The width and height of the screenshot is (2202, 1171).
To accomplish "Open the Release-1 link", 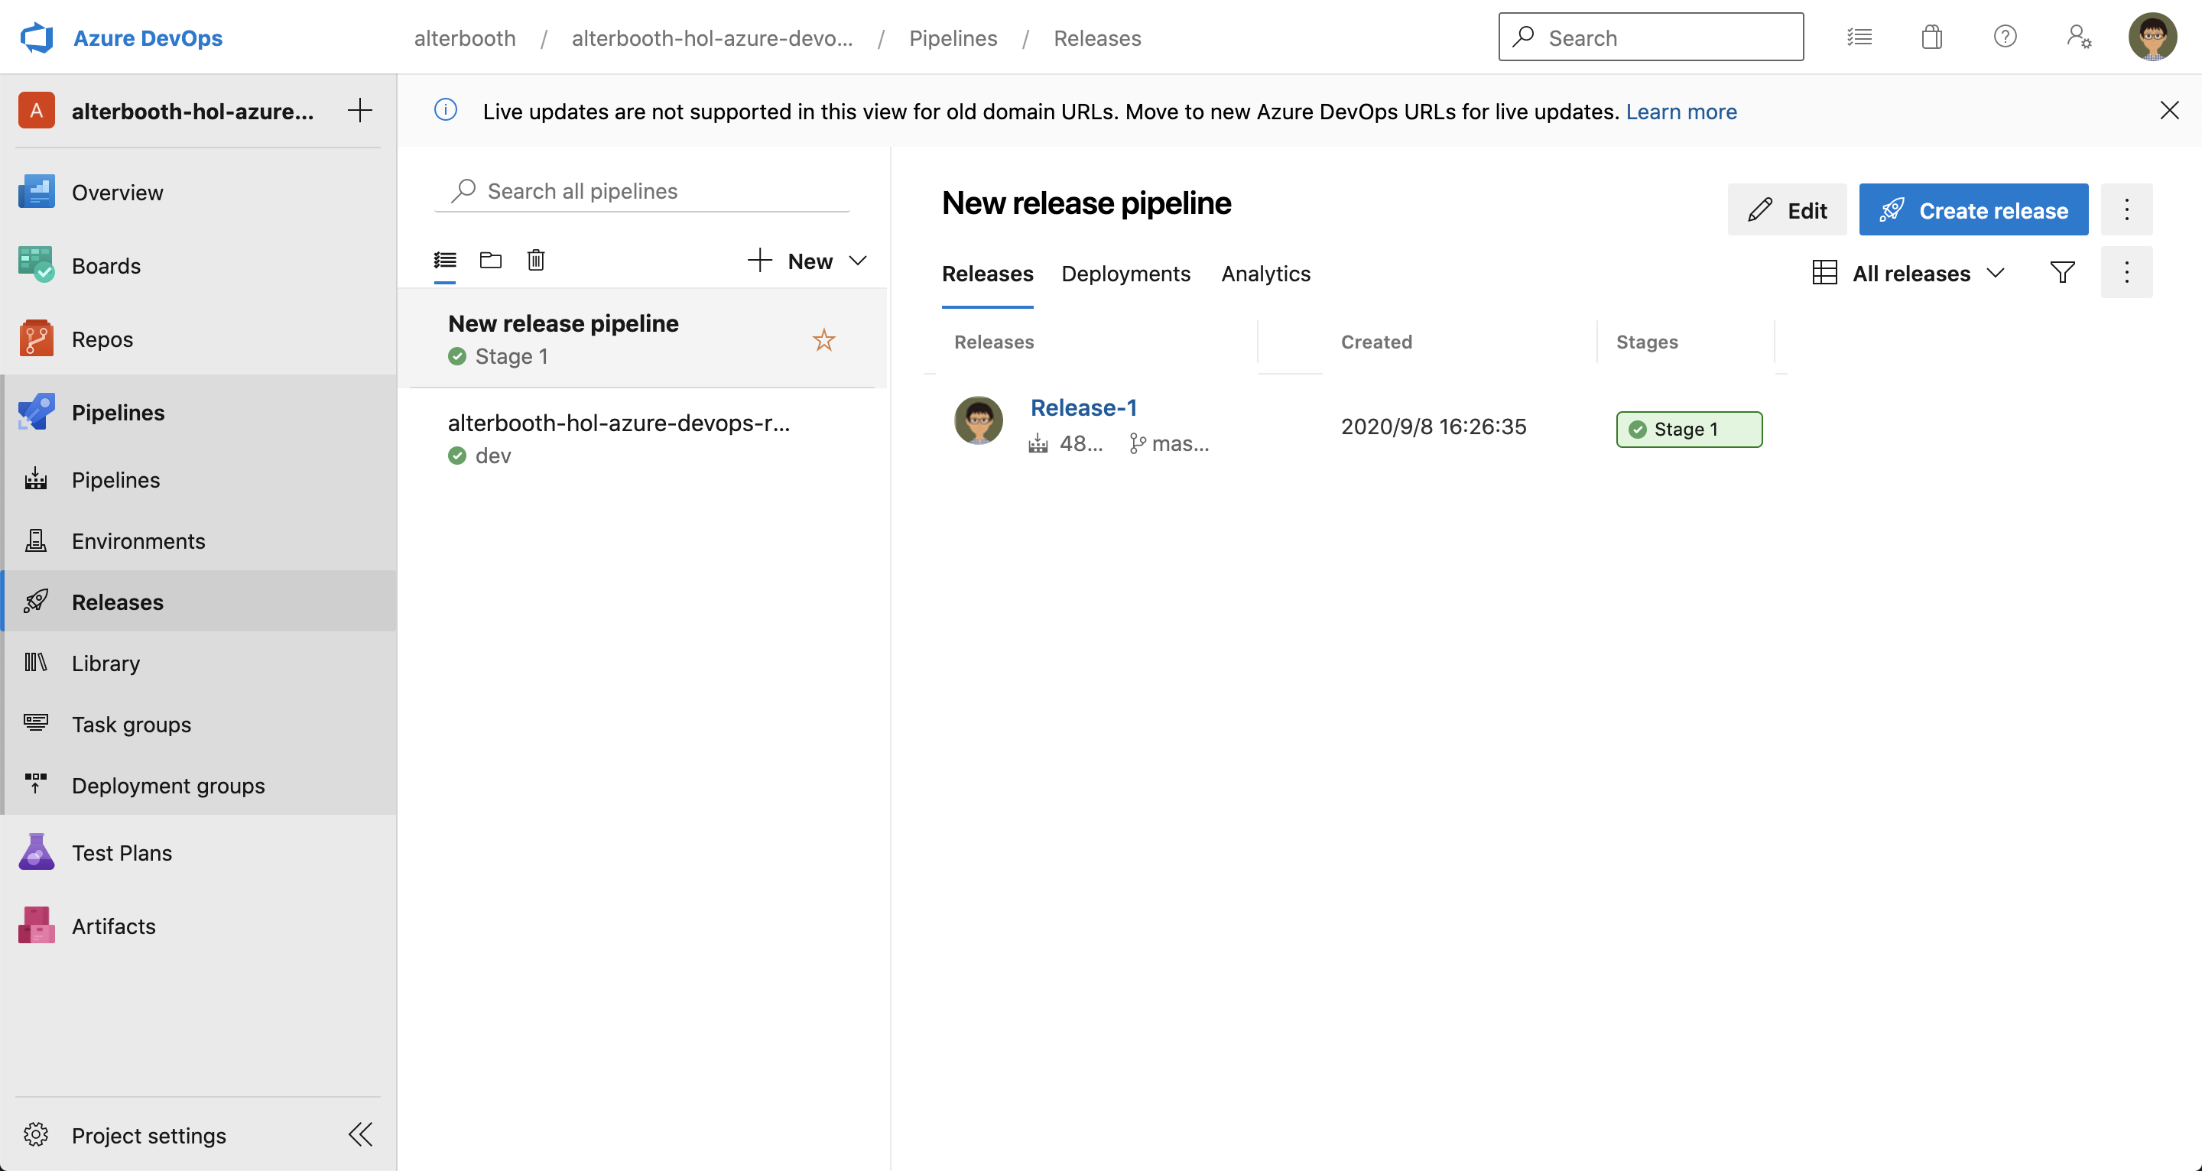I will [1083, 407].
